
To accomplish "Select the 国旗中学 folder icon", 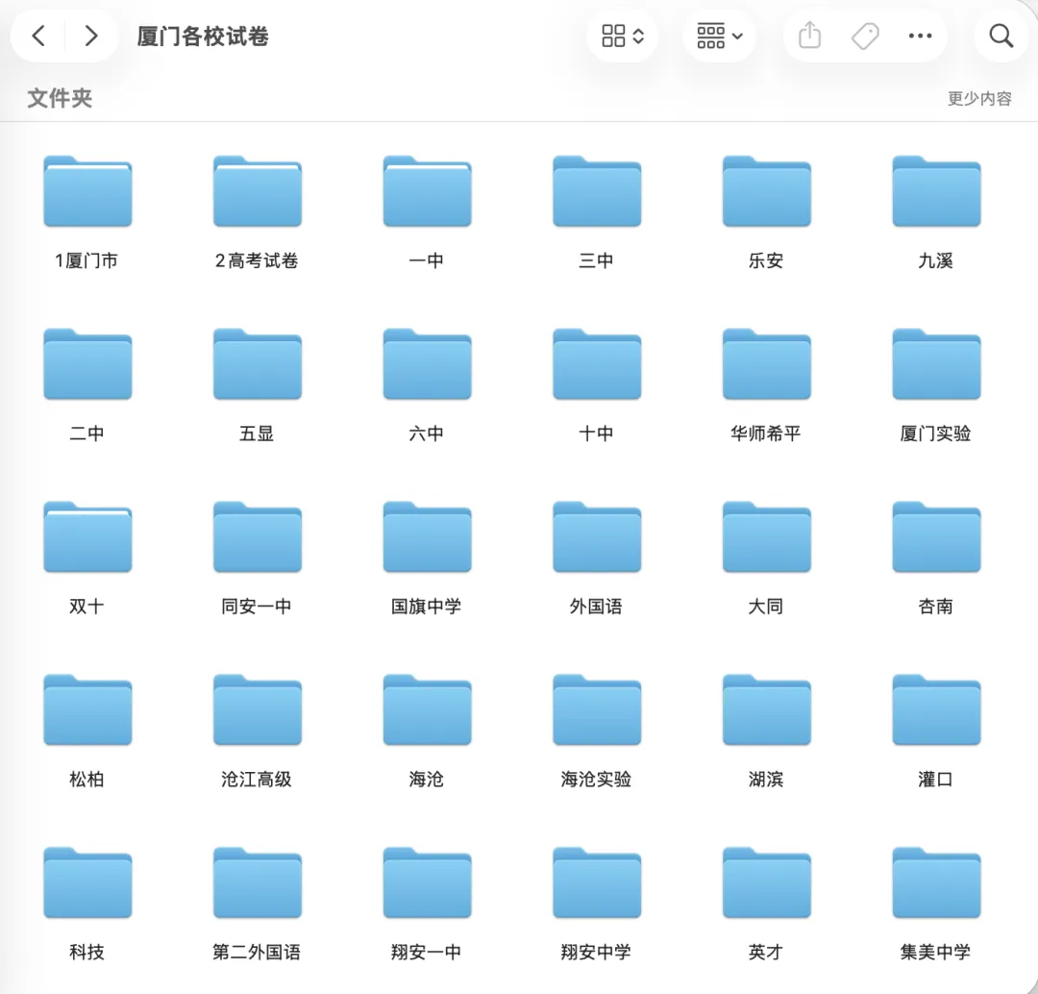I will coord(427,537).
